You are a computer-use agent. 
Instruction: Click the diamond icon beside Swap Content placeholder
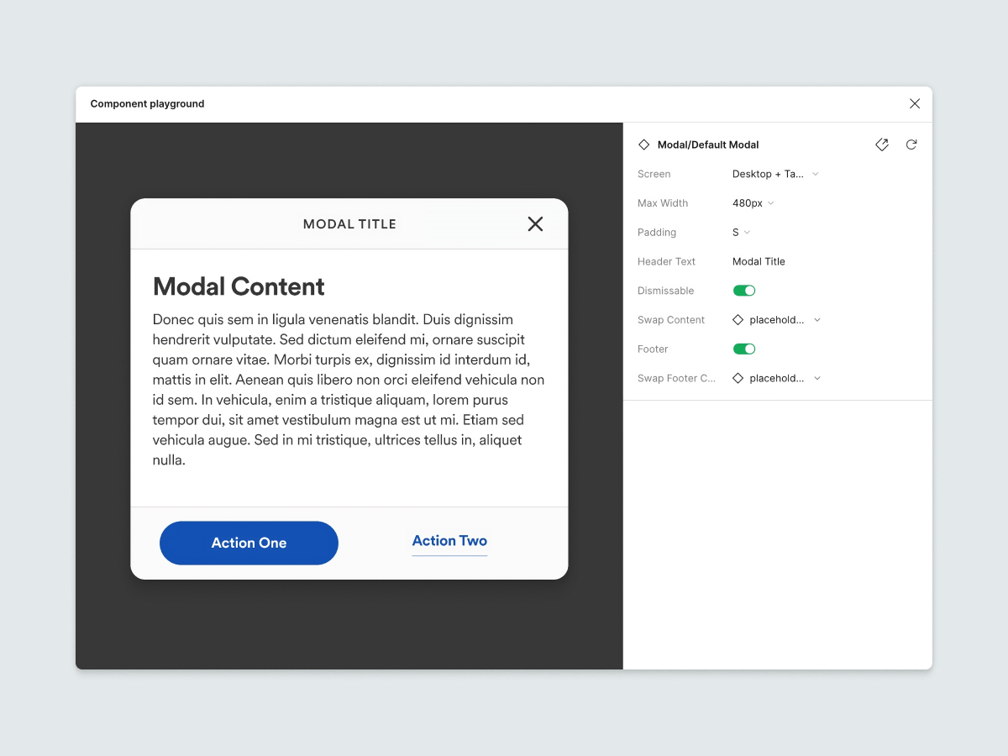click(x=738, y=319)
